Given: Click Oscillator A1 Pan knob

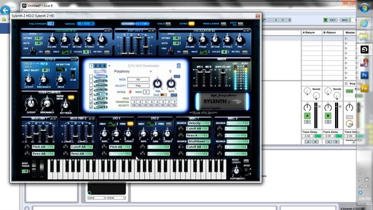Looking at the screenshot, I should point(101,40).
